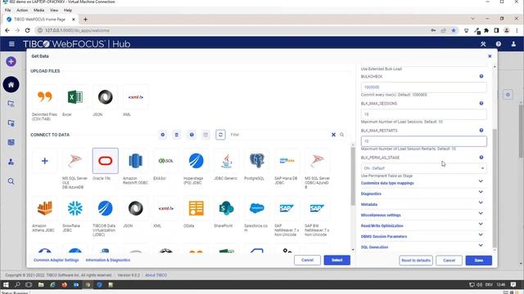The image size is (524, 294).
Task: Cancel adapter selection next to Select
Action: (x=307, y=260)
